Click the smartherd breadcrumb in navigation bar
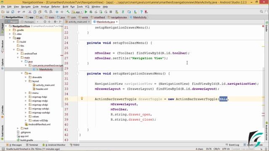Image resolution: width=269 pixels, height=151 pixels. pyautogui.click(x=98, y=17)
